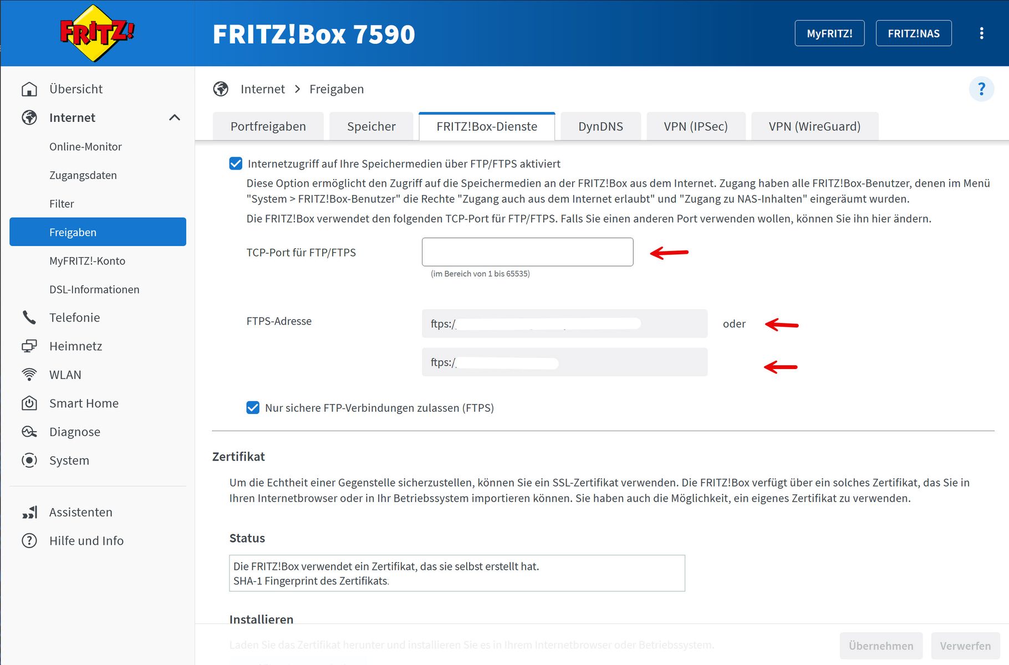Click the Assistenten icon
1009x665 pixels.
[x=29, y=512]
